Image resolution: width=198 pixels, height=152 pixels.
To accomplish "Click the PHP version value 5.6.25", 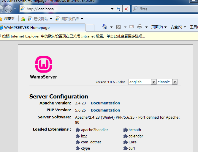I will (80, 110).
